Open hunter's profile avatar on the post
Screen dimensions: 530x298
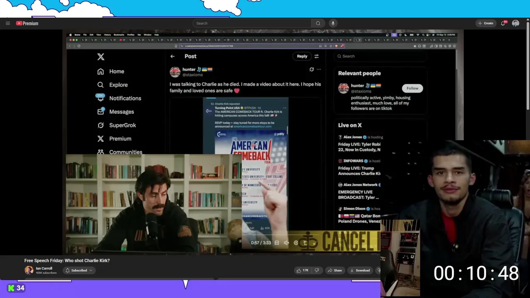point(175,72)
